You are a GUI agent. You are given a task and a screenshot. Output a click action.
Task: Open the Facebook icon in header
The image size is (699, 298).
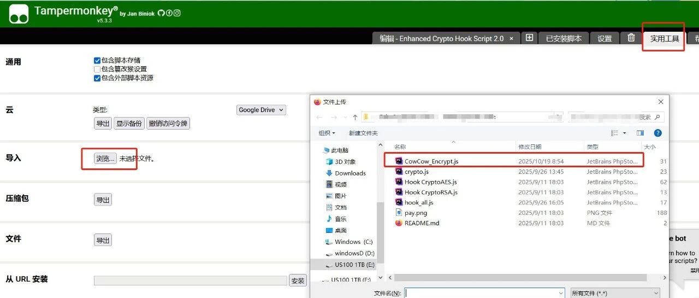pyautogui.click(x=169, y=13)
